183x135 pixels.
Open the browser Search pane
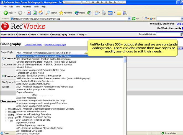coord(51,13)
